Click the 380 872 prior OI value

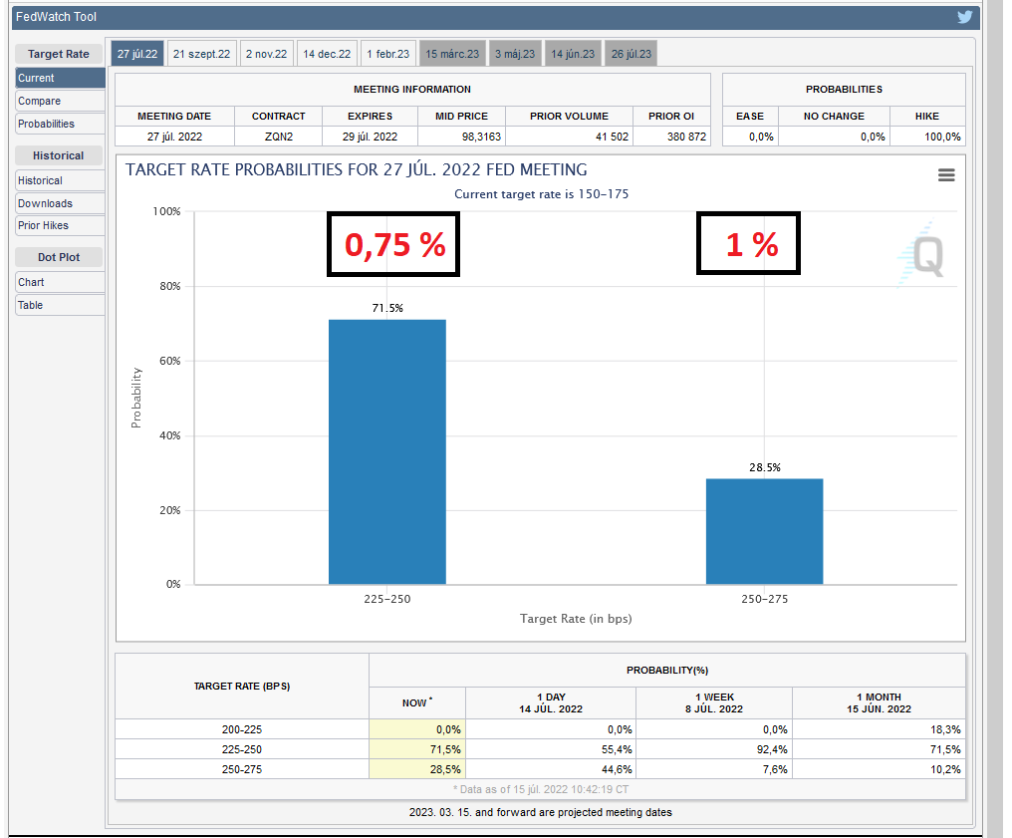671,137
